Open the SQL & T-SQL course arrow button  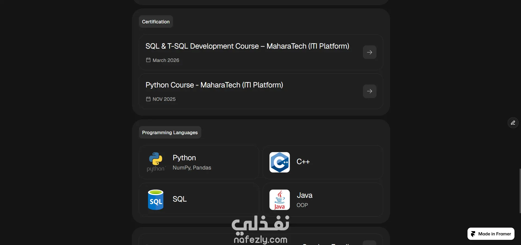click(x=369, y=52)
